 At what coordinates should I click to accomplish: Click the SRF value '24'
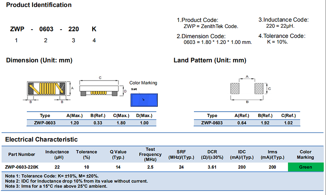(x=181, y=167)
